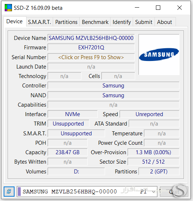Maximize the SSD-Z window
Image resolution: width=193 pixels, height=201 pixels.
coord(158,8)
